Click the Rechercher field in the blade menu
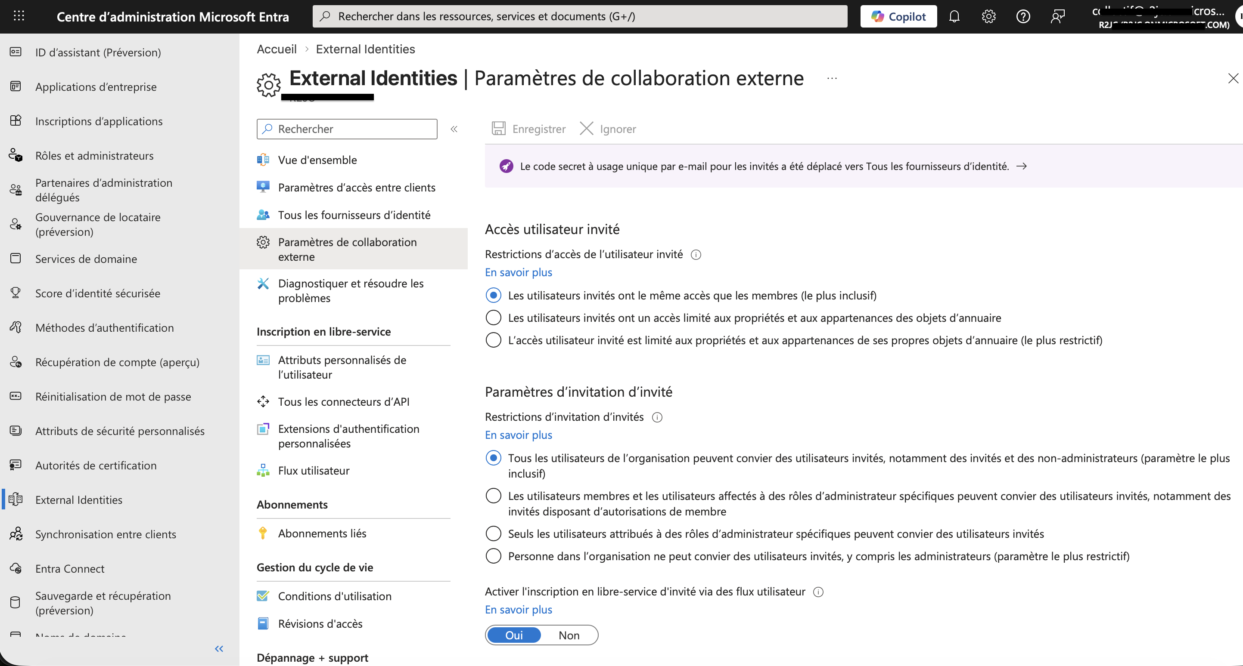The image size is (1243, 666). click(347, 129)
